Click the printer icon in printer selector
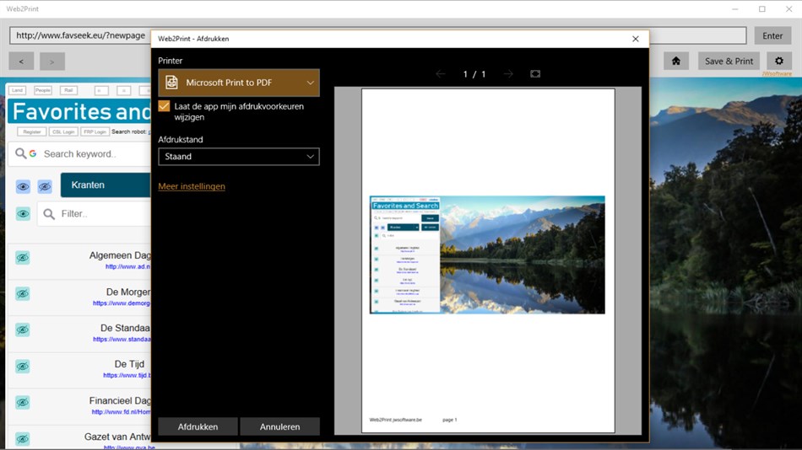This screenshot has width=802, height=450. (172, 83)
